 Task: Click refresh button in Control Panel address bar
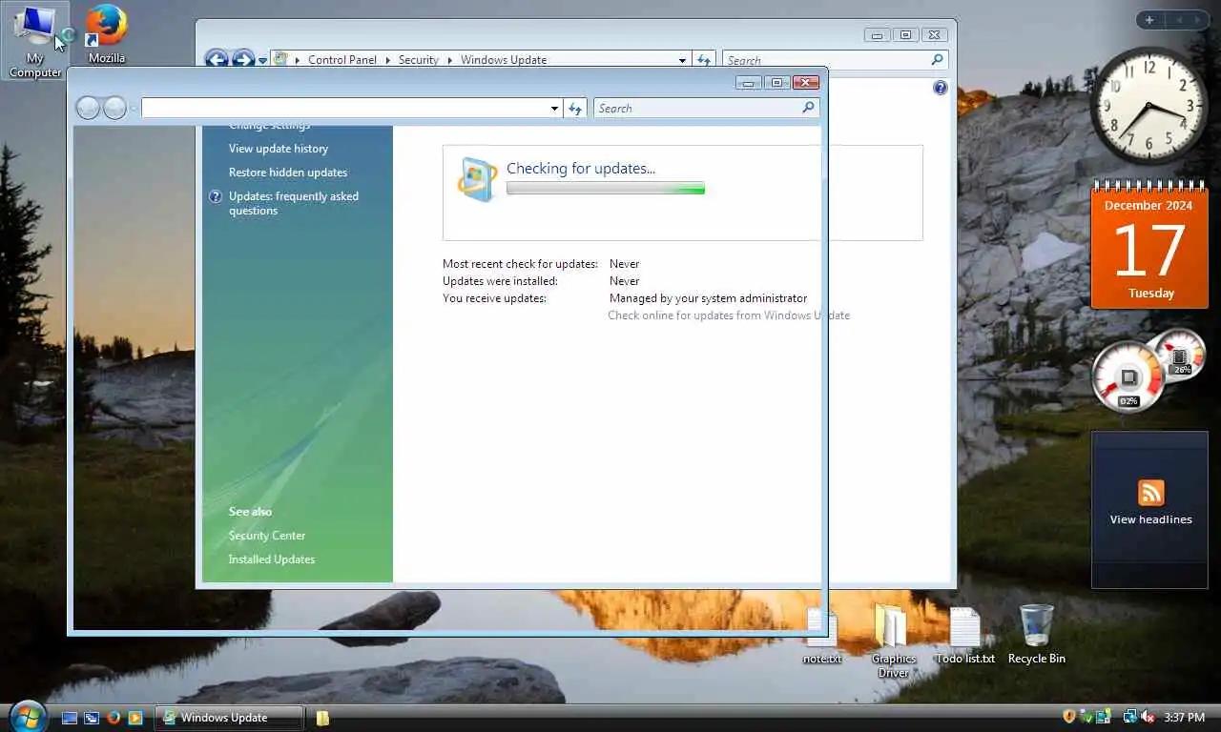704,59
